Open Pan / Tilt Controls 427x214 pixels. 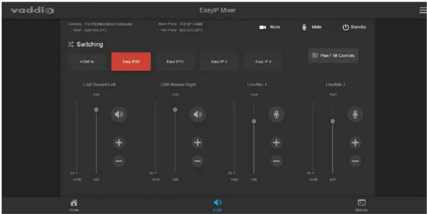(x=333, y=55)
